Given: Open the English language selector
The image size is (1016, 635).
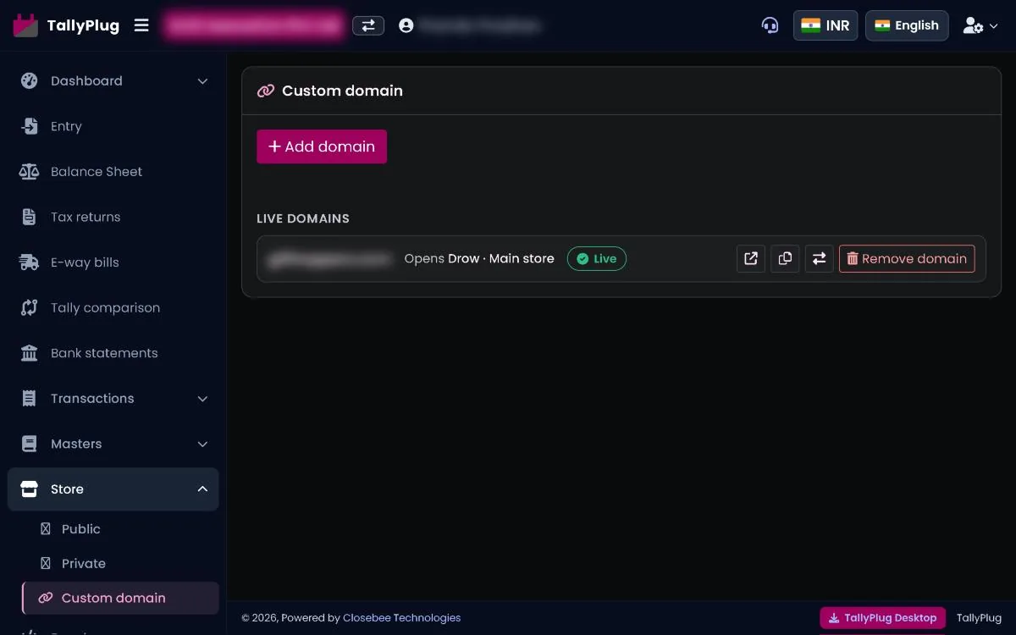Looking at the screenshot, I should pyautogui.click(x=907, y=25).
